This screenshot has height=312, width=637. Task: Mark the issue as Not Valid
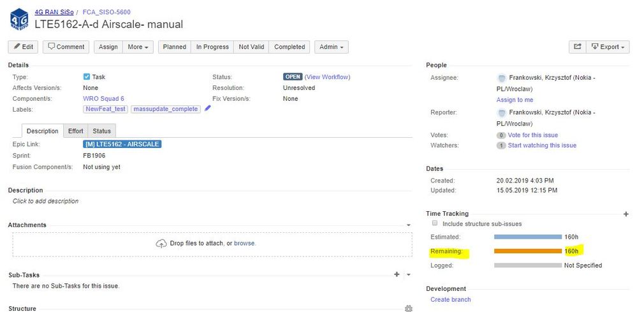[x=251, y=47]
